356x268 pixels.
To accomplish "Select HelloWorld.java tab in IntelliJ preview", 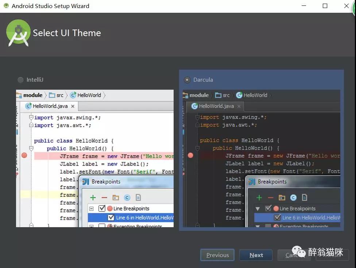I will [x=50, y=106].
